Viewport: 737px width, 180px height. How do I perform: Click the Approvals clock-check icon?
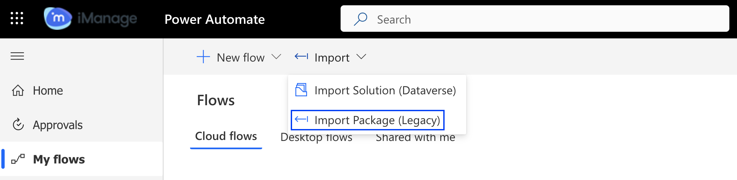point(18,124)
